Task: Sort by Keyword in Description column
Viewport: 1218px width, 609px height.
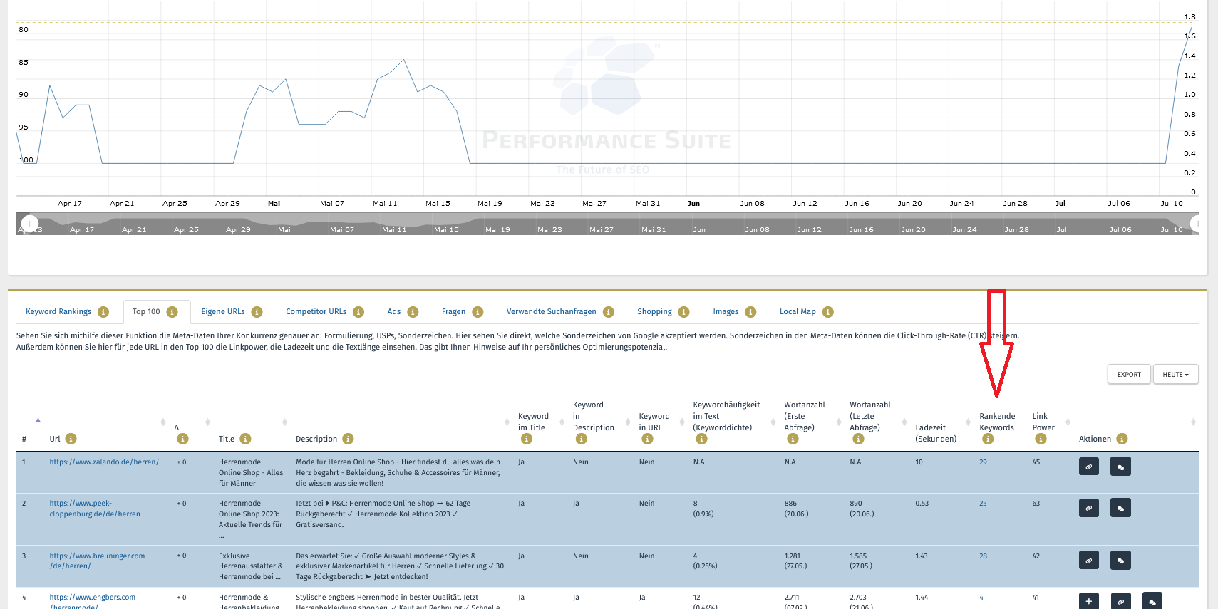Action: pyautogui.click(x=627, y=422)
